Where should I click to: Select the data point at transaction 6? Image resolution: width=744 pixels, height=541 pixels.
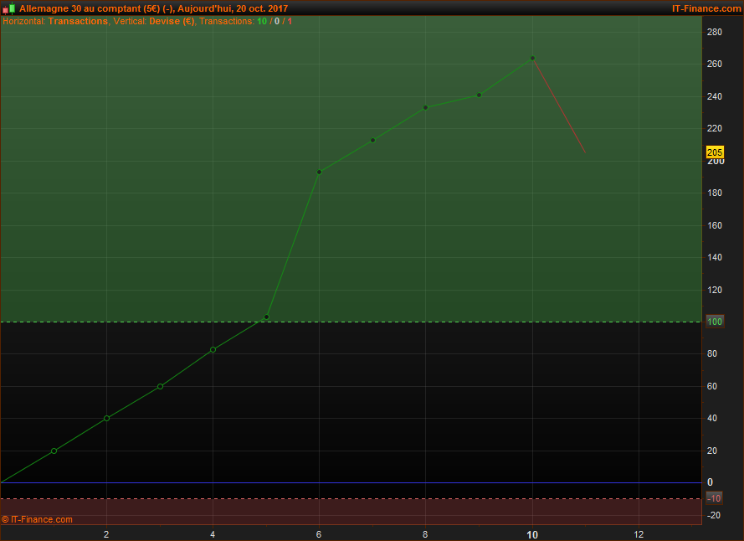319,172
